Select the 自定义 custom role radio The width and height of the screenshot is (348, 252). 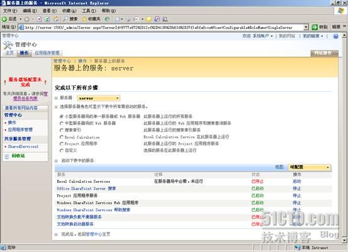(x=62, y=150)
